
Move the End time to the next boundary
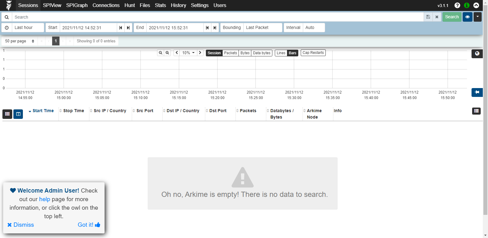coord(215,27)
